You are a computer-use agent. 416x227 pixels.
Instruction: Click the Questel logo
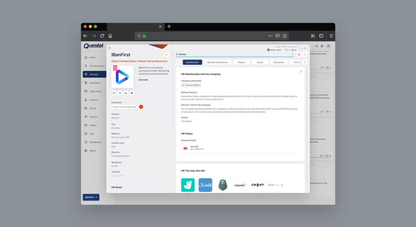click(93, 46)
